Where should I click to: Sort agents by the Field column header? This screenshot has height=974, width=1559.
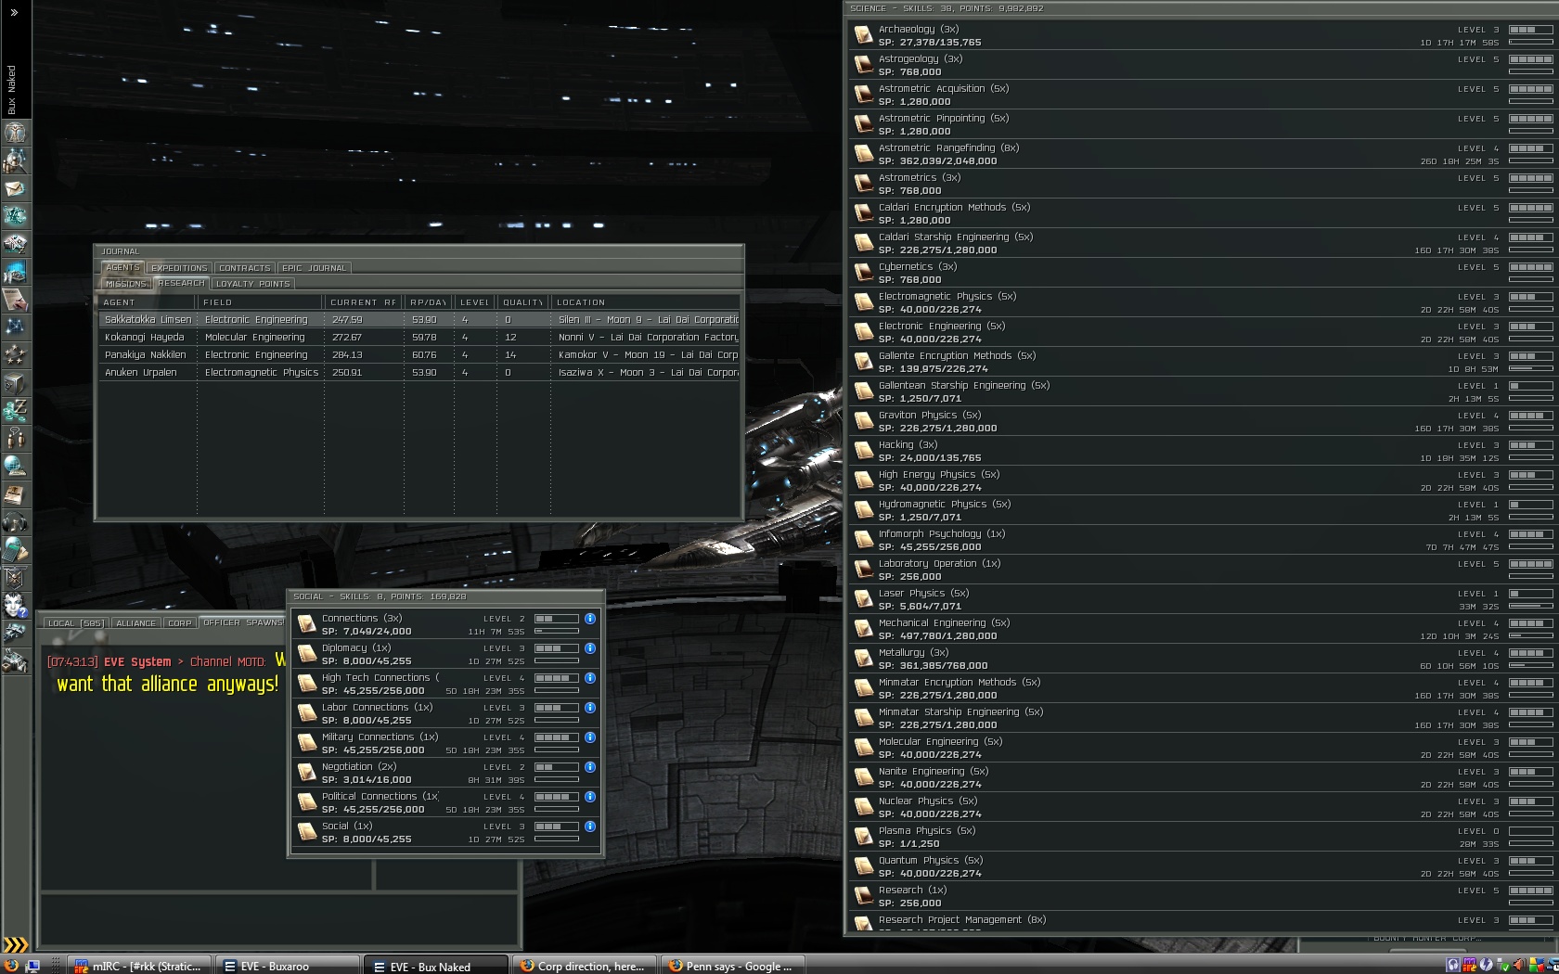[x=260, y=302]
